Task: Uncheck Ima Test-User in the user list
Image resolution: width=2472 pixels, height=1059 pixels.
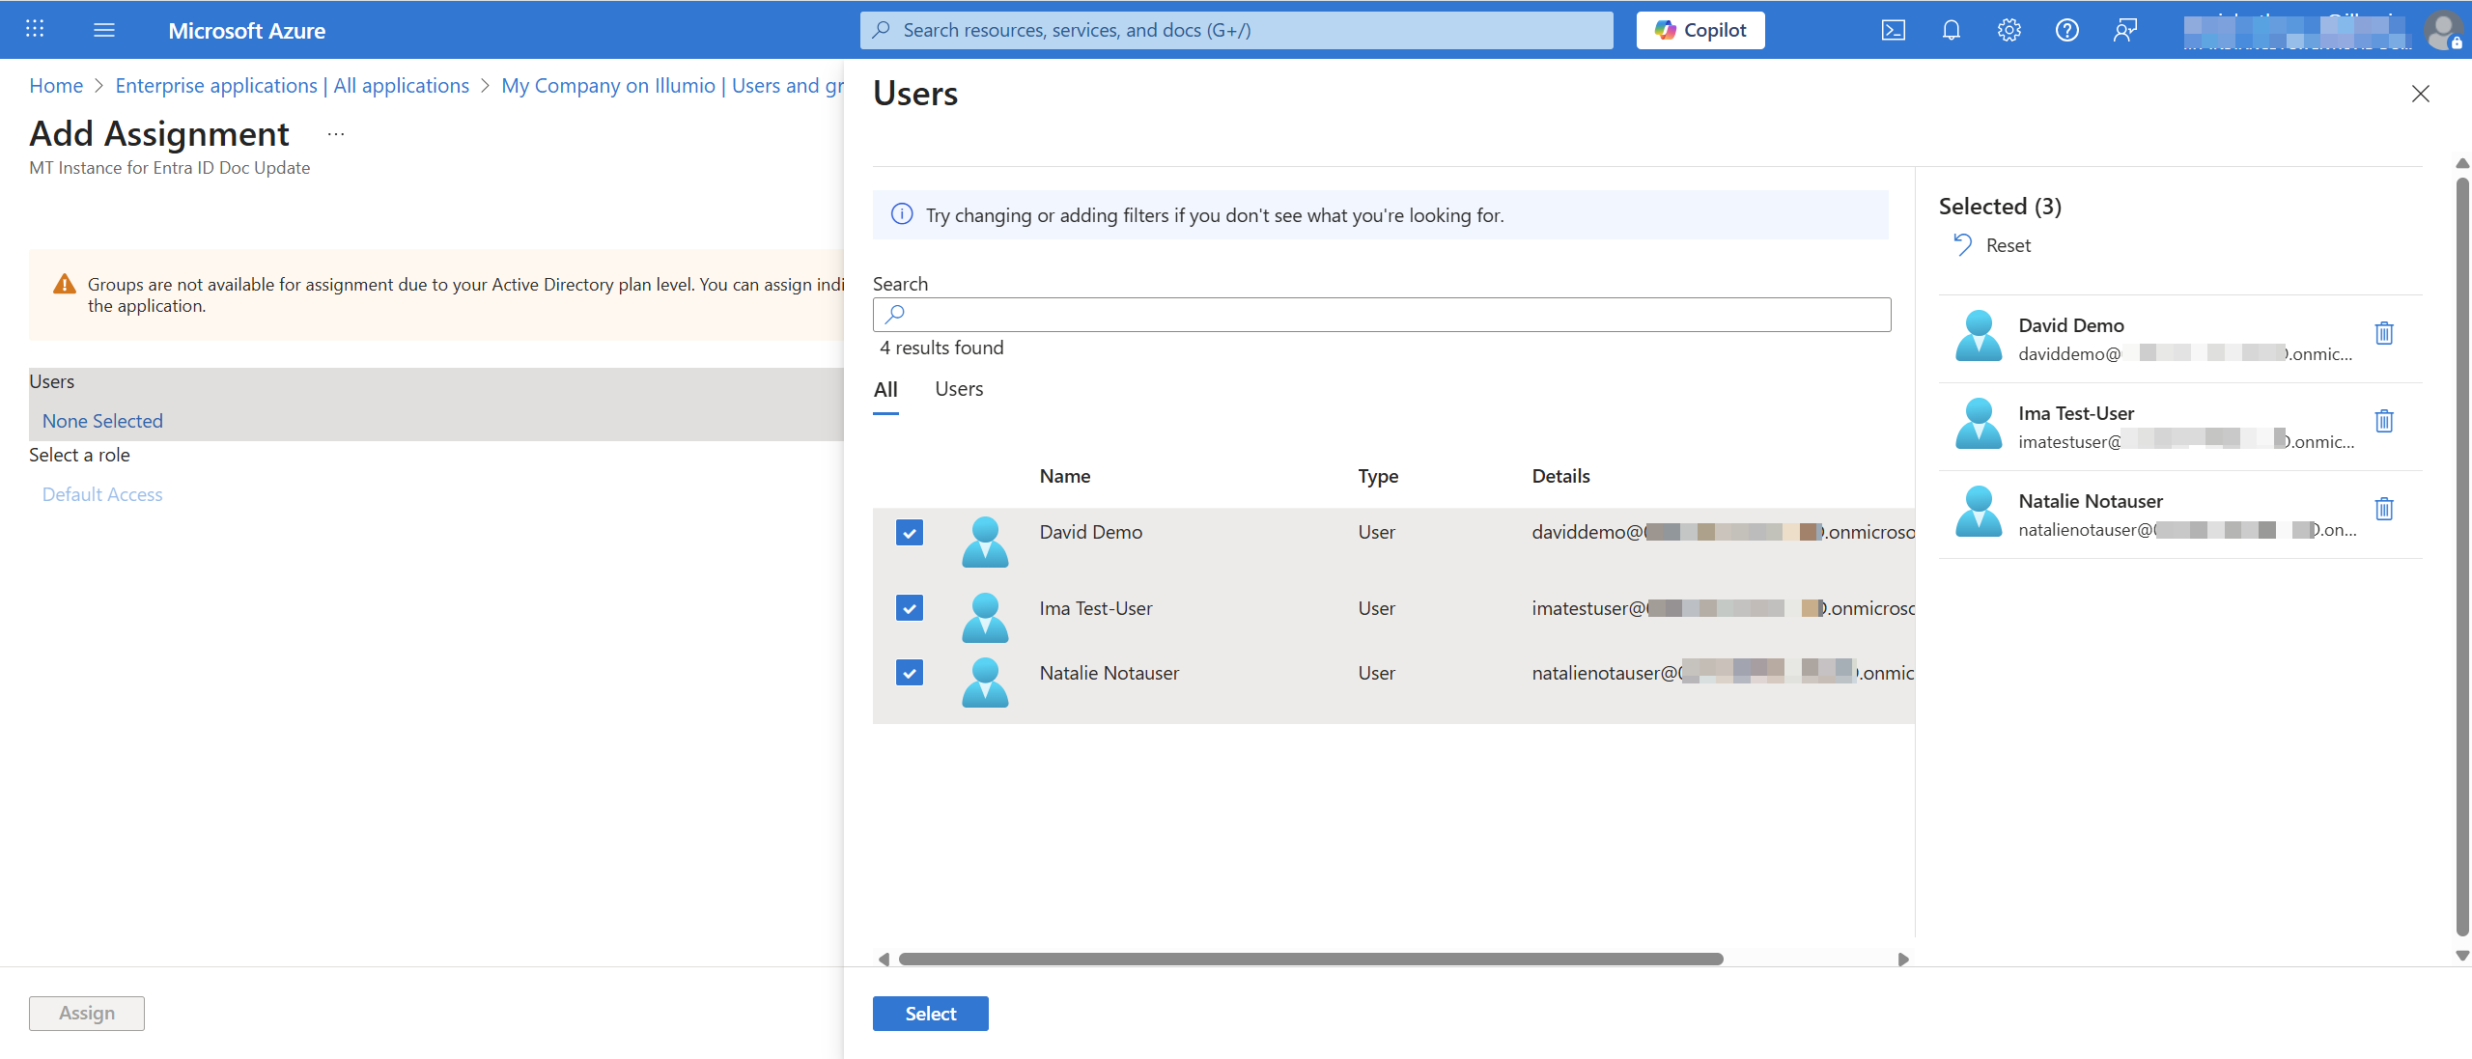Action: click(x=908, y=608)
